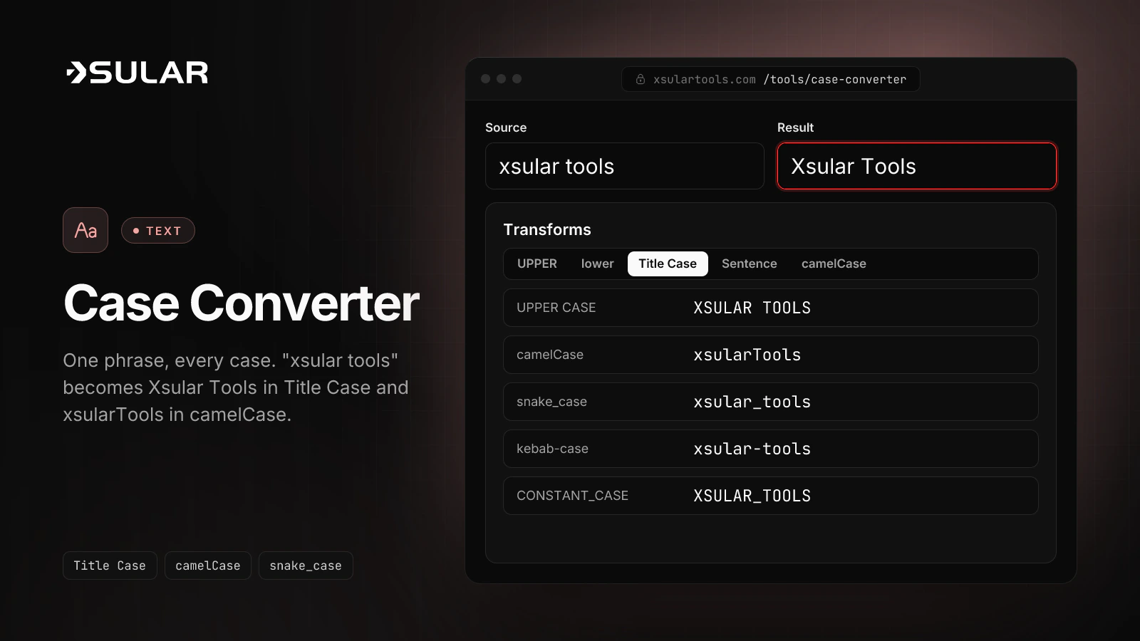Click the XSULAR TOOLS upper case value
This screenshot has width=1140, height=641.
(x=752, y=308)
